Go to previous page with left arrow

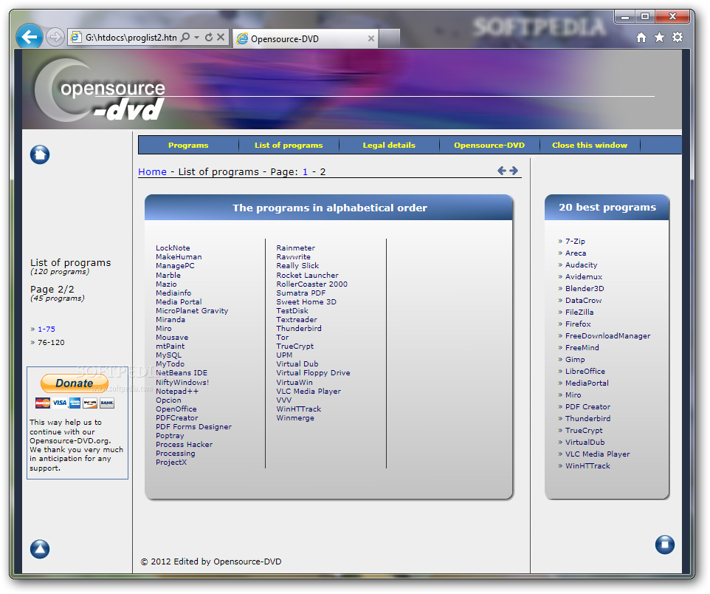point(502,171)
